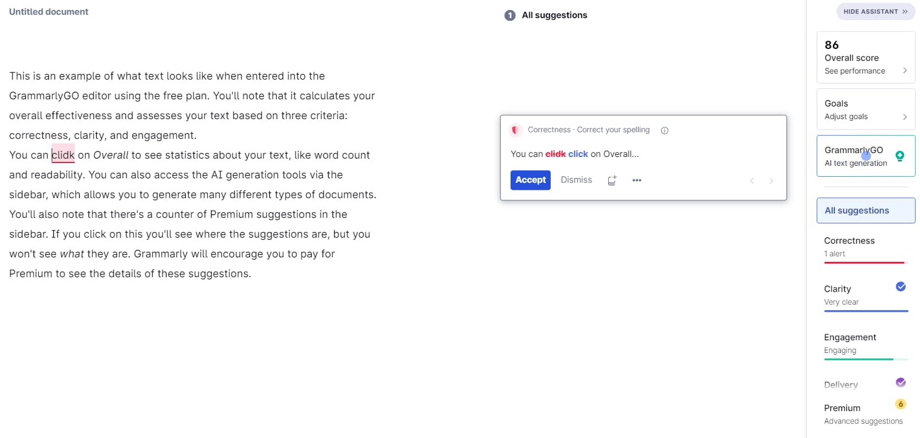920x438 pixels.
Task: Click the blue checkmark icon next to Clarity
Action: (x=900, y=287)
